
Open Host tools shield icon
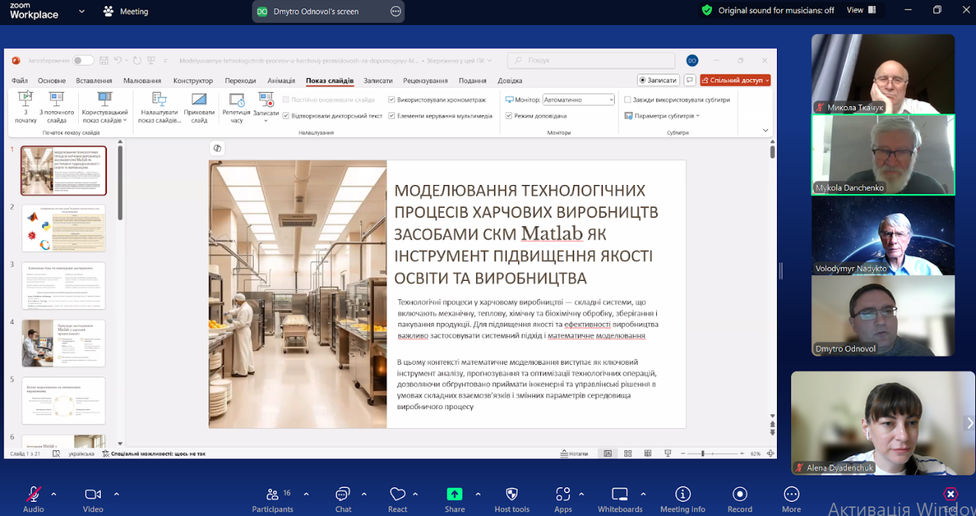512,495
